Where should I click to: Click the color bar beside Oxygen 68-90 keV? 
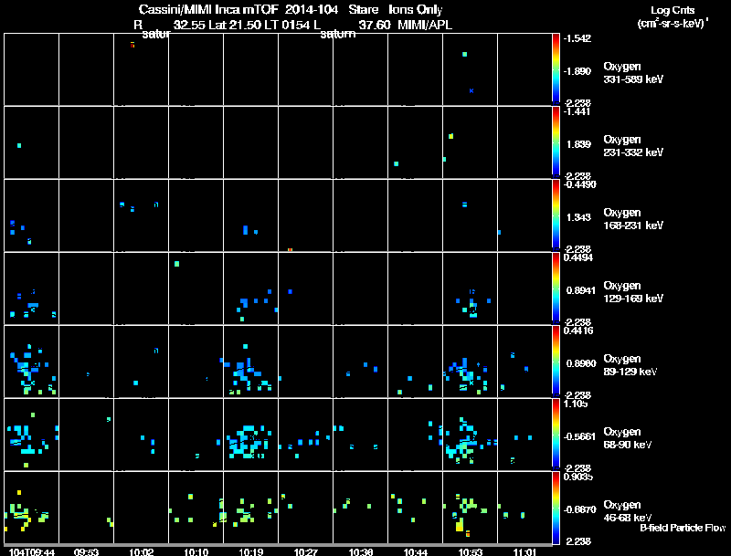(x=556, y=435)
